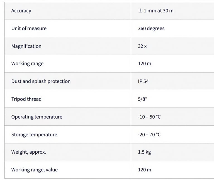Select the -10 – 50 °C value
Viewport: 214px width, 180px height.
(149, 117)
